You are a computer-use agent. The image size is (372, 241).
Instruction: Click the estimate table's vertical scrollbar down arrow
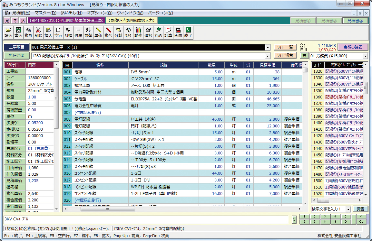click(x=305, y=203)
